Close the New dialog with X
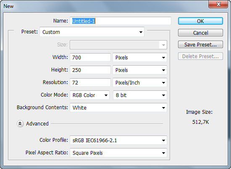This screenshot has height=169, width=231. coord(218,4)
